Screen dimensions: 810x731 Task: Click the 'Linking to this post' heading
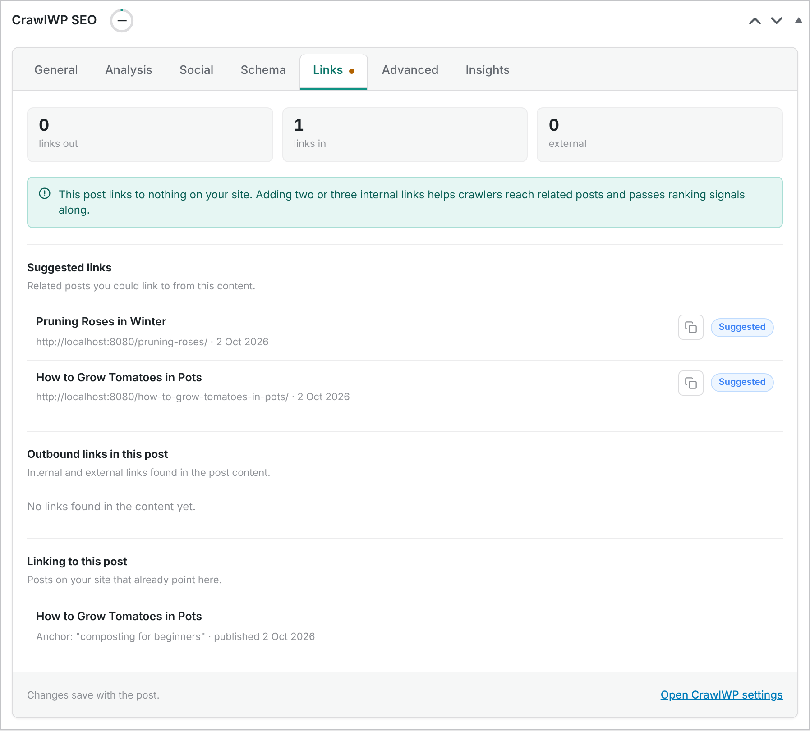point(77,562)
